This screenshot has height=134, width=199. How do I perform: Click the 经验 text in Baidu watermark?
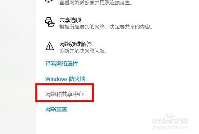point(181,121)
